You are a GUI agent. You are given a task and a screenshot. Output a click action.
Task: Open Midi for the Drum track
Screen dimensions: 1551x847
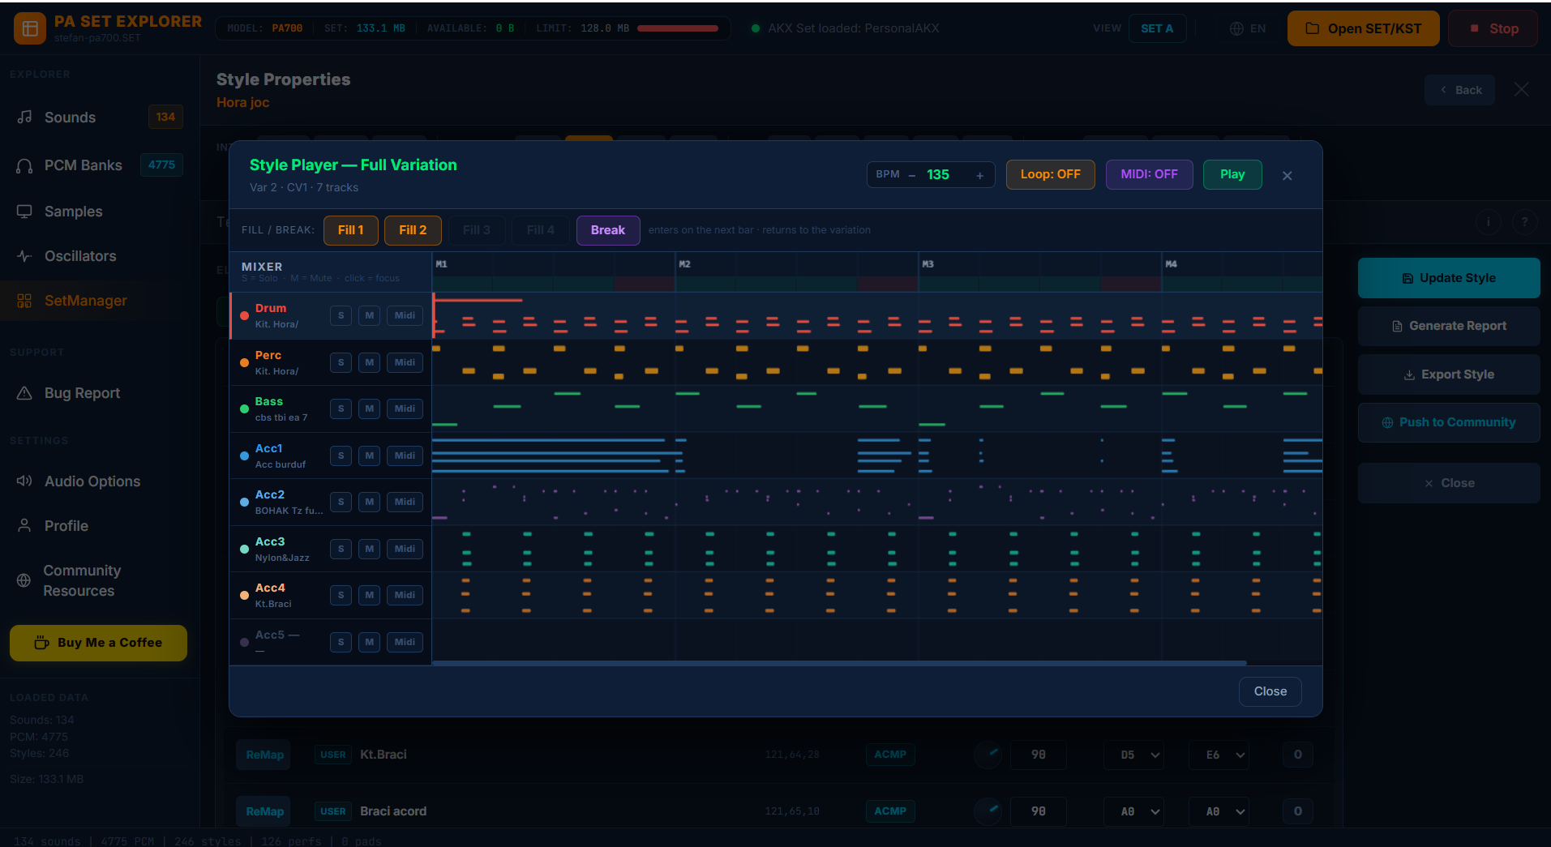pos(405,315)
